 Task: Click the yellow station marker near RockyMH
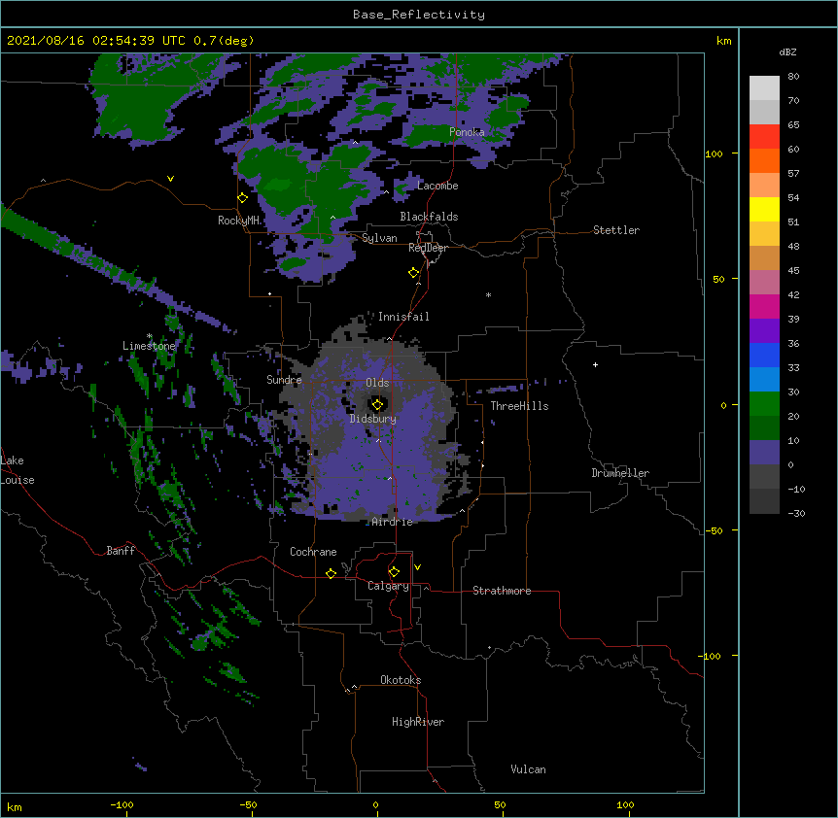[x=243, y=198]
